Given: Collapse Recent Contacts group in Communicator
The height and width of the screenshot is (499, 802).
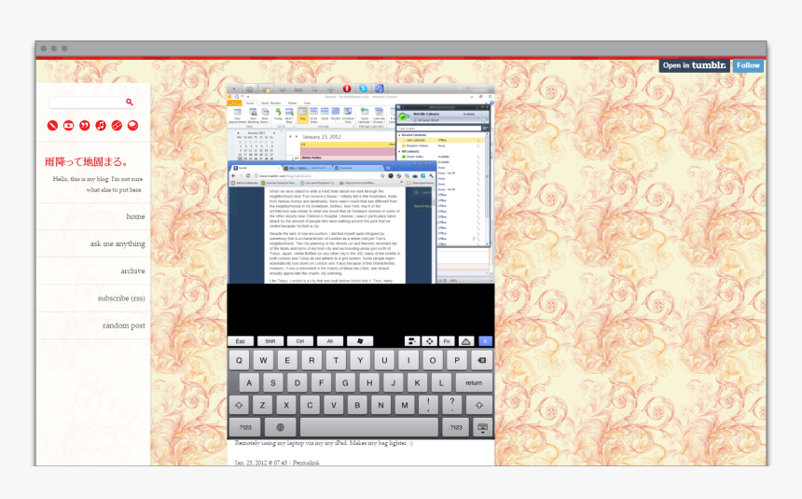Looking at the screenshot, I should coord(400,134).
